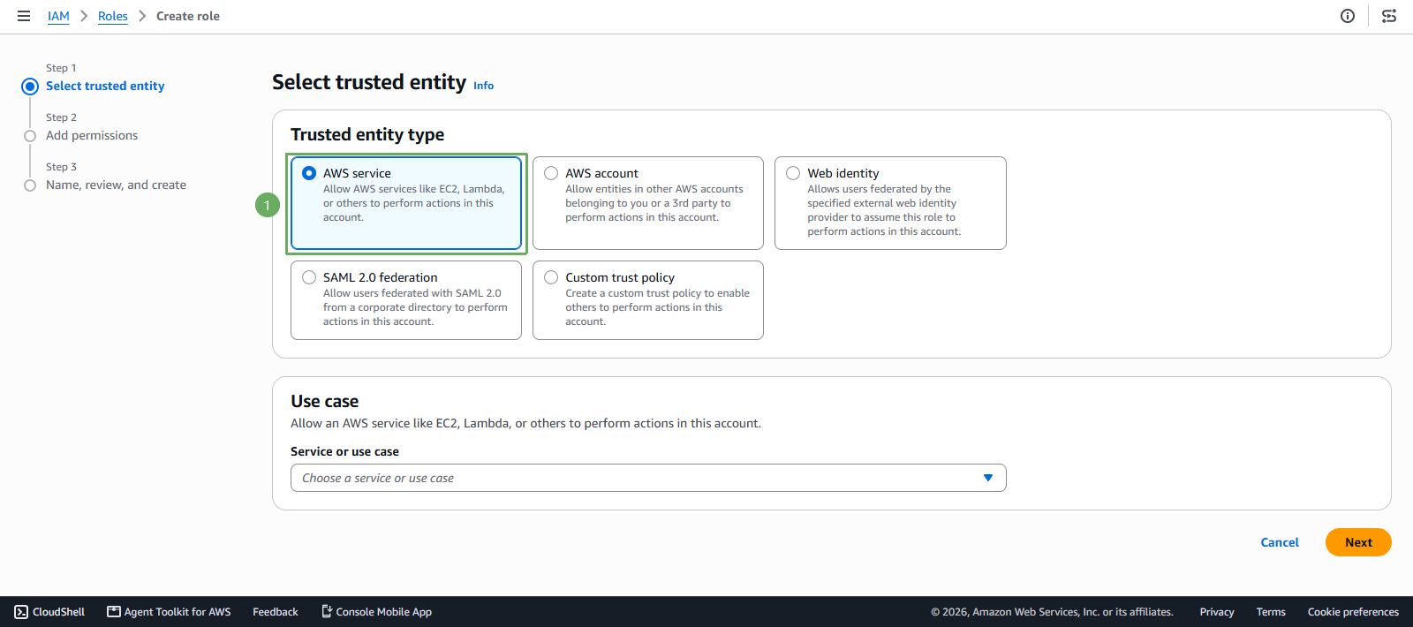Go to Roles breadcrumb link
The image size is (1413, 627).
click(x=113, y=16)
